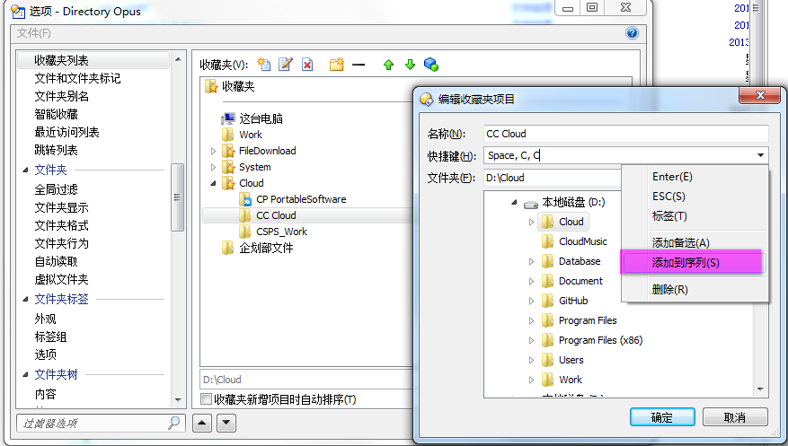
Task: Select 文件夹别名 in sidebar
Action: pos(61,96)
